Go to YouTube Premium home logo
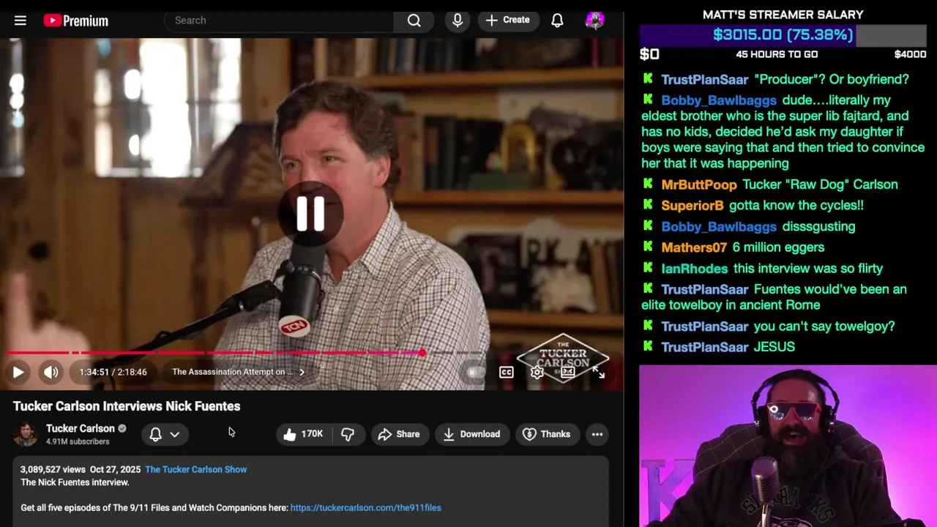Image resolution: width=937 pixels, height=527 pixels. point(75,20)
